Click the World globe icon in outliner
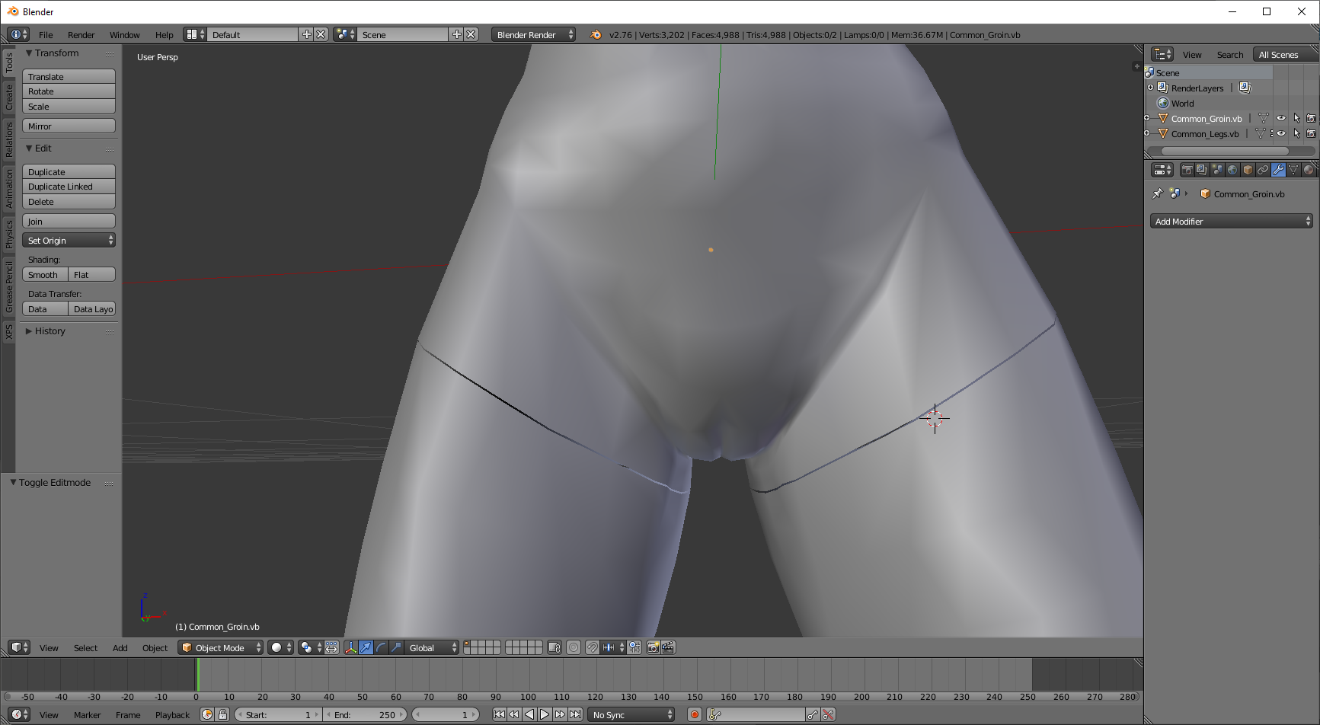1320x725 pixels. [1163, 103]
